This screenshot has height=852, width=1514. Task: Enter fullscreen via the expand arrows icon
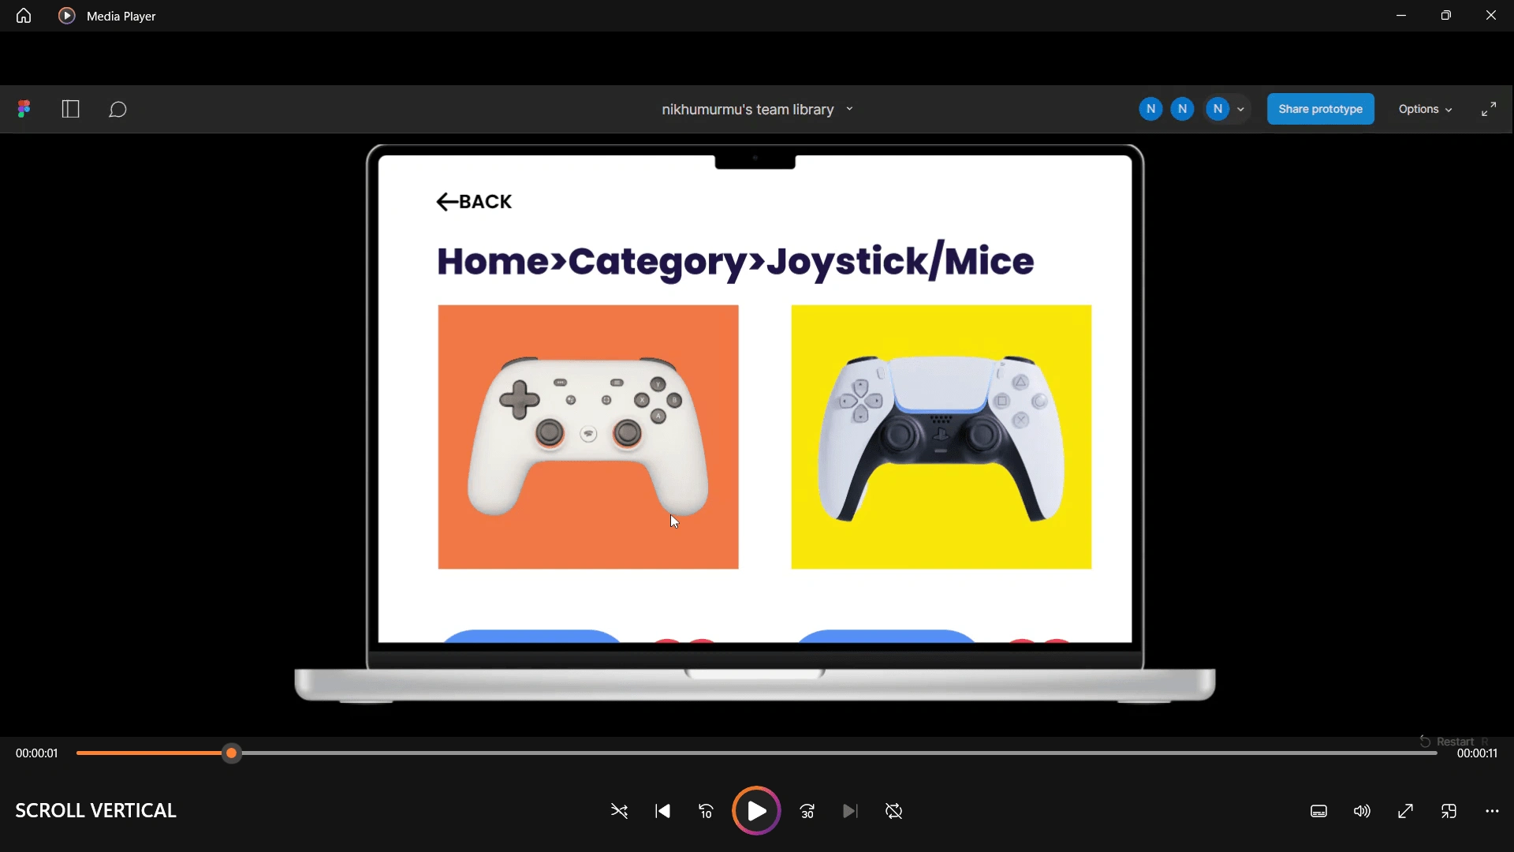[x=1489, y=110]
